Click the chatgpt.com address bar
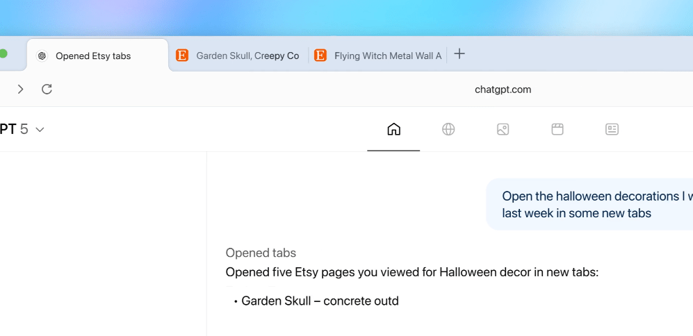 coord(503,90)
